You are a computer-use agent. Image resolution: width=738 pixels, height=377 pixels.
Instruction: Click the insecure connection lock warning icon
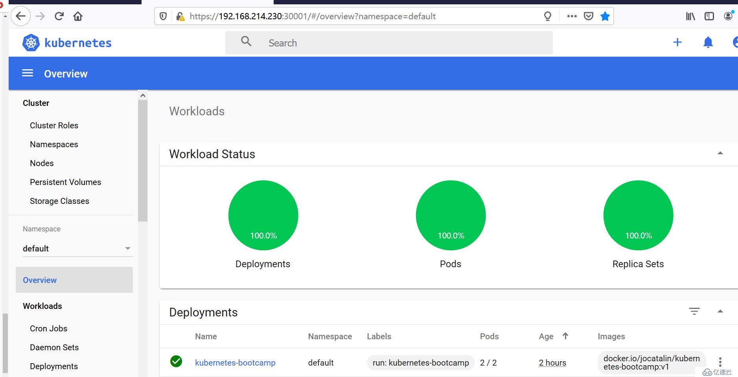tap(180, 16)
